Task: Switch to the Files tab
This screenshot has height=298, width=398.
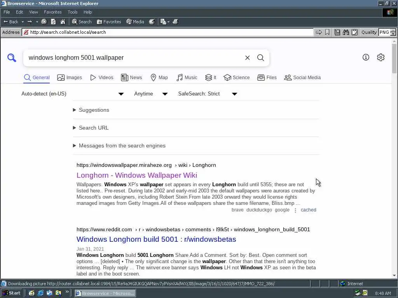Action: 267,78
